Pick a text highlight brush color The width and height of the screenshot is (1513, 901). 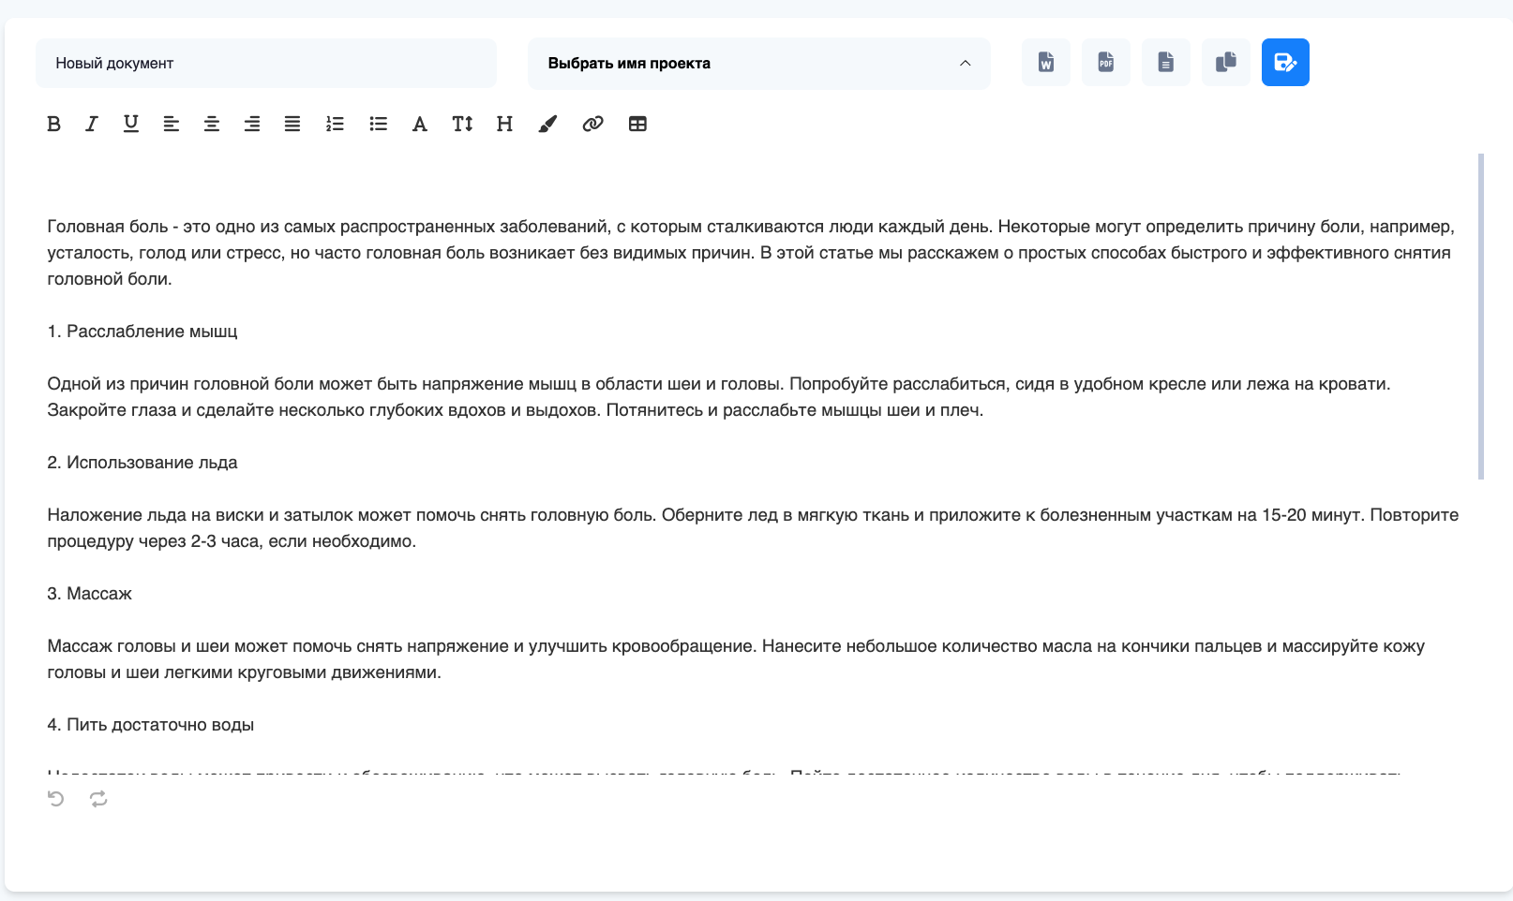(547, 124)
